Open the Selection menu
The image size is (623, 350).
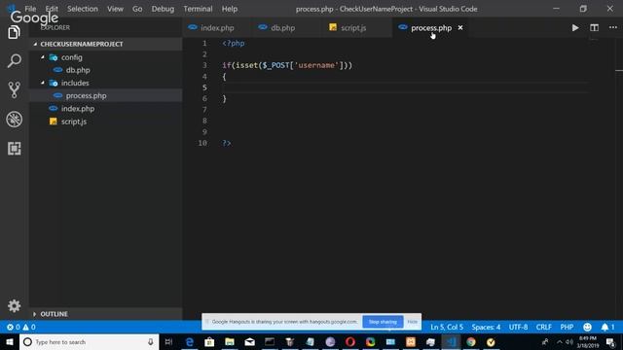[x=82, y=9]
